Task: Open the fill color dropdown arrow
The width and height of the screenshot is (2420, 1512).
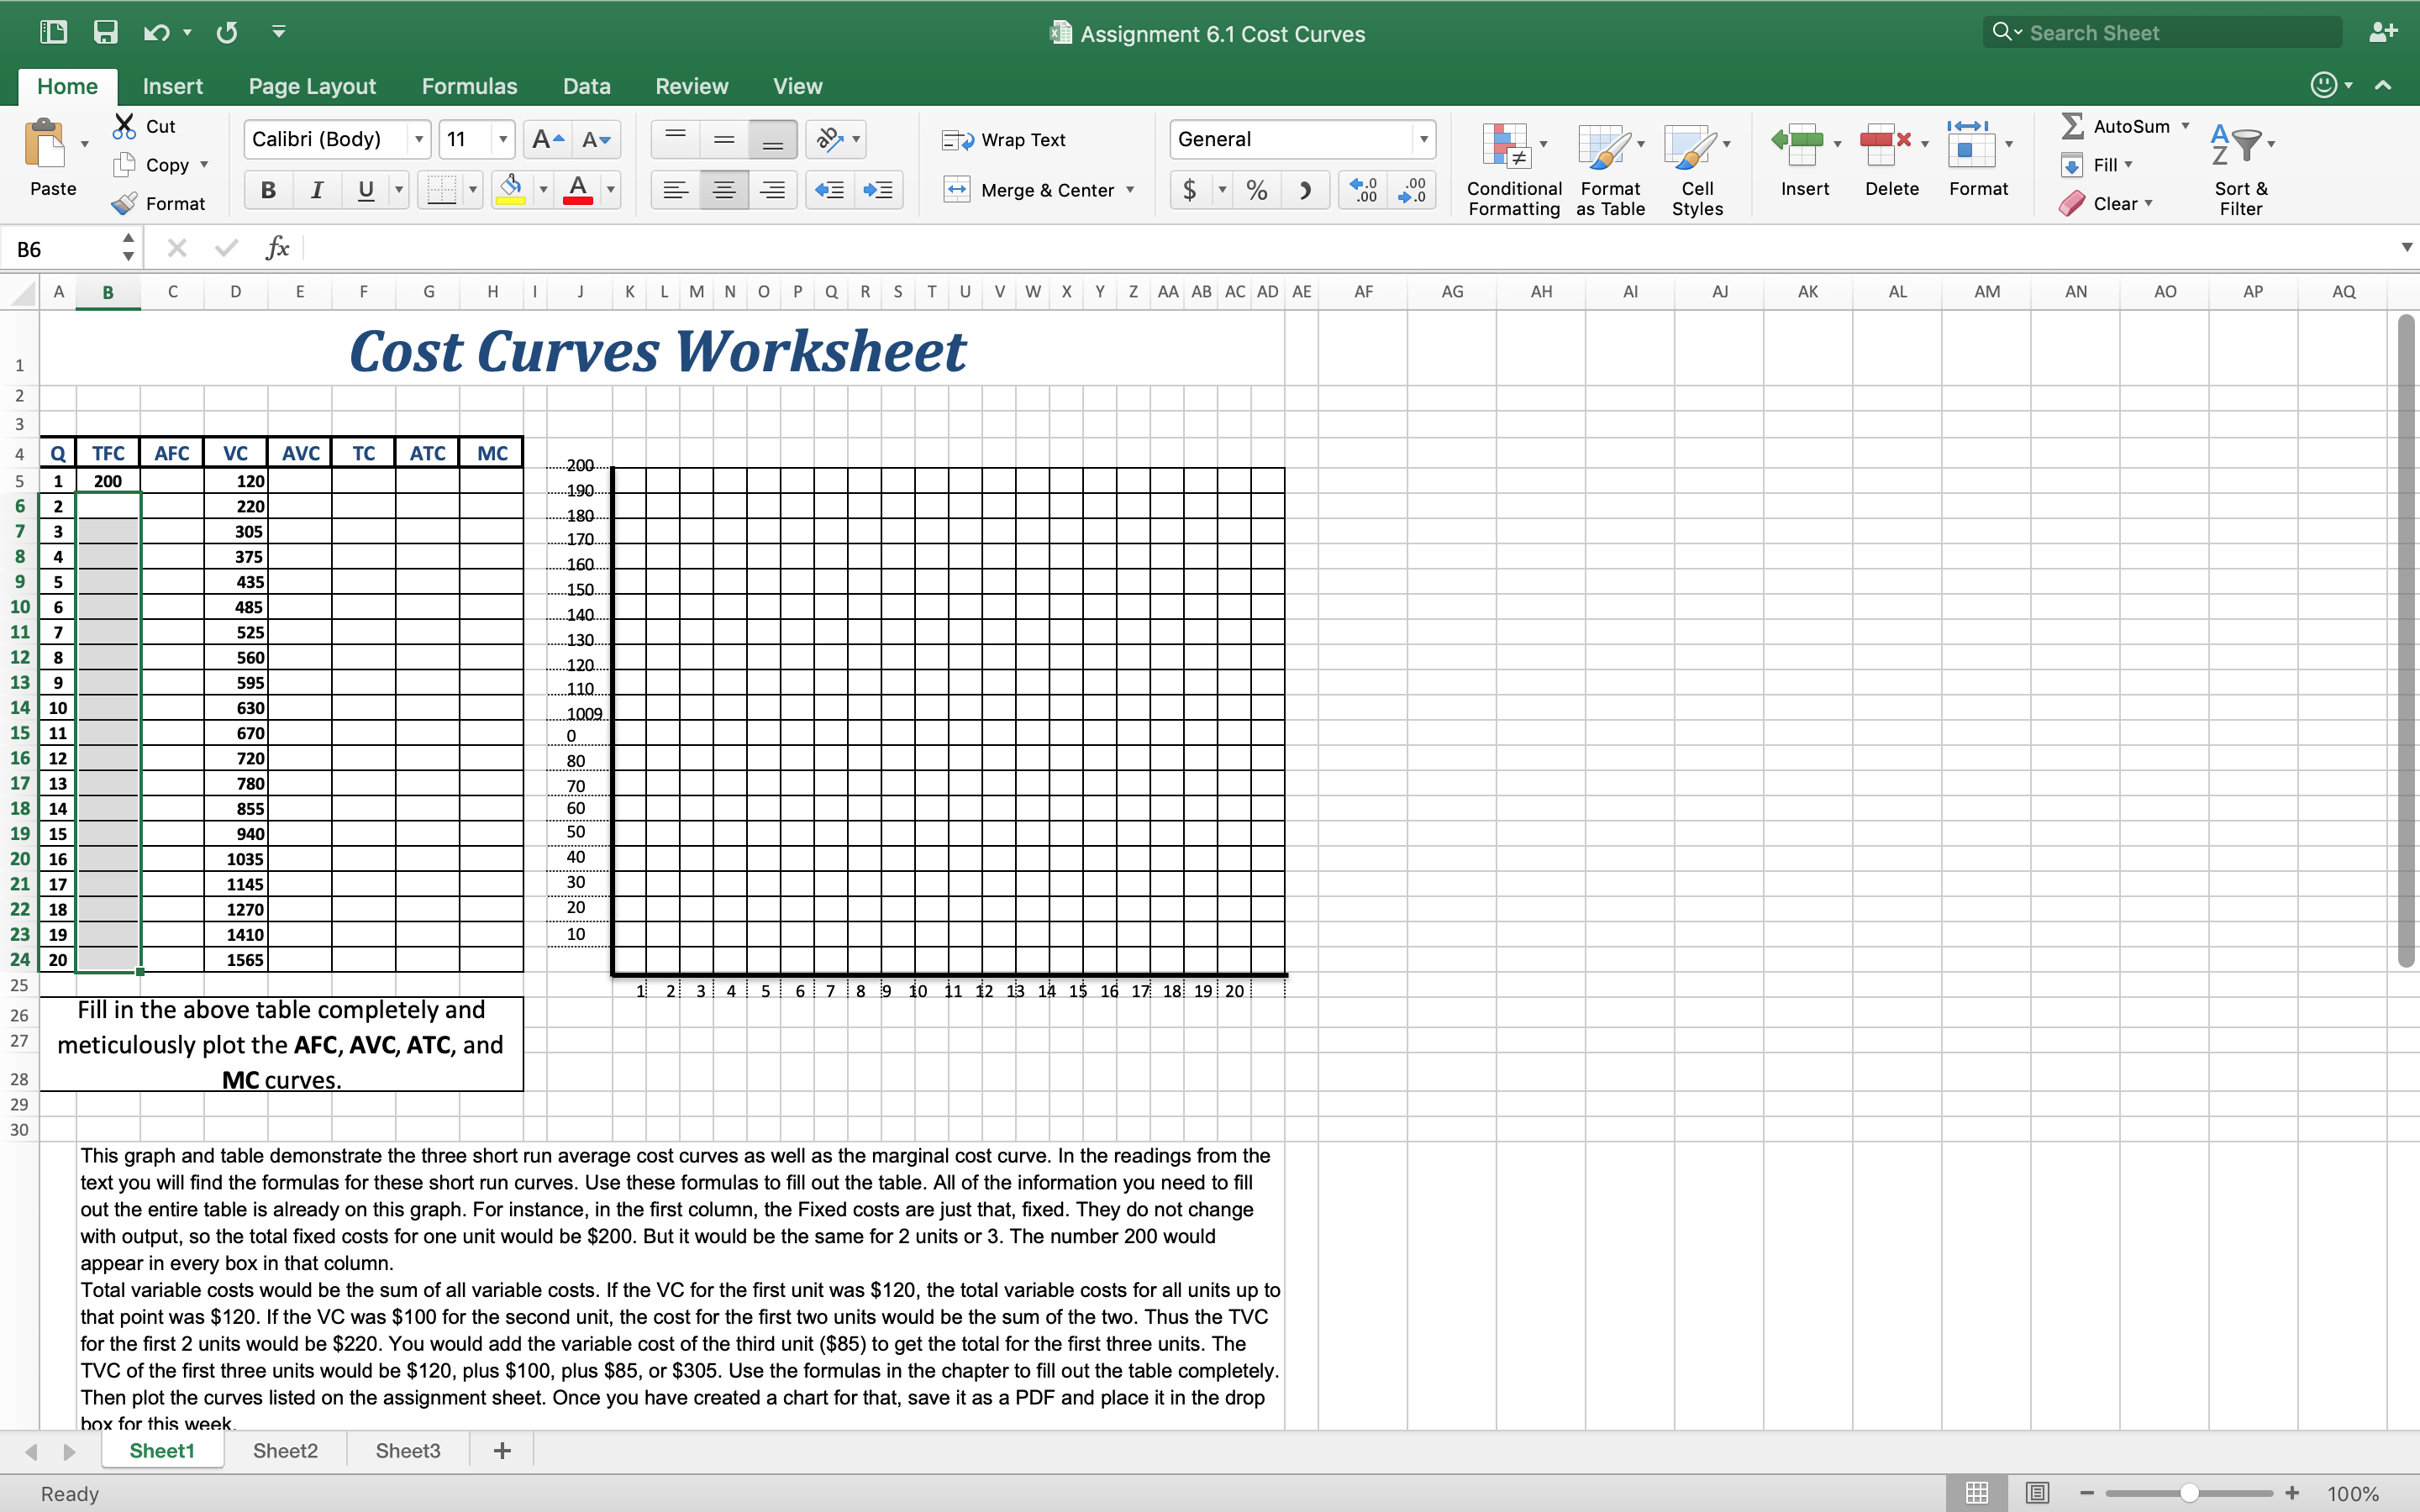Action: click(543, 189)
